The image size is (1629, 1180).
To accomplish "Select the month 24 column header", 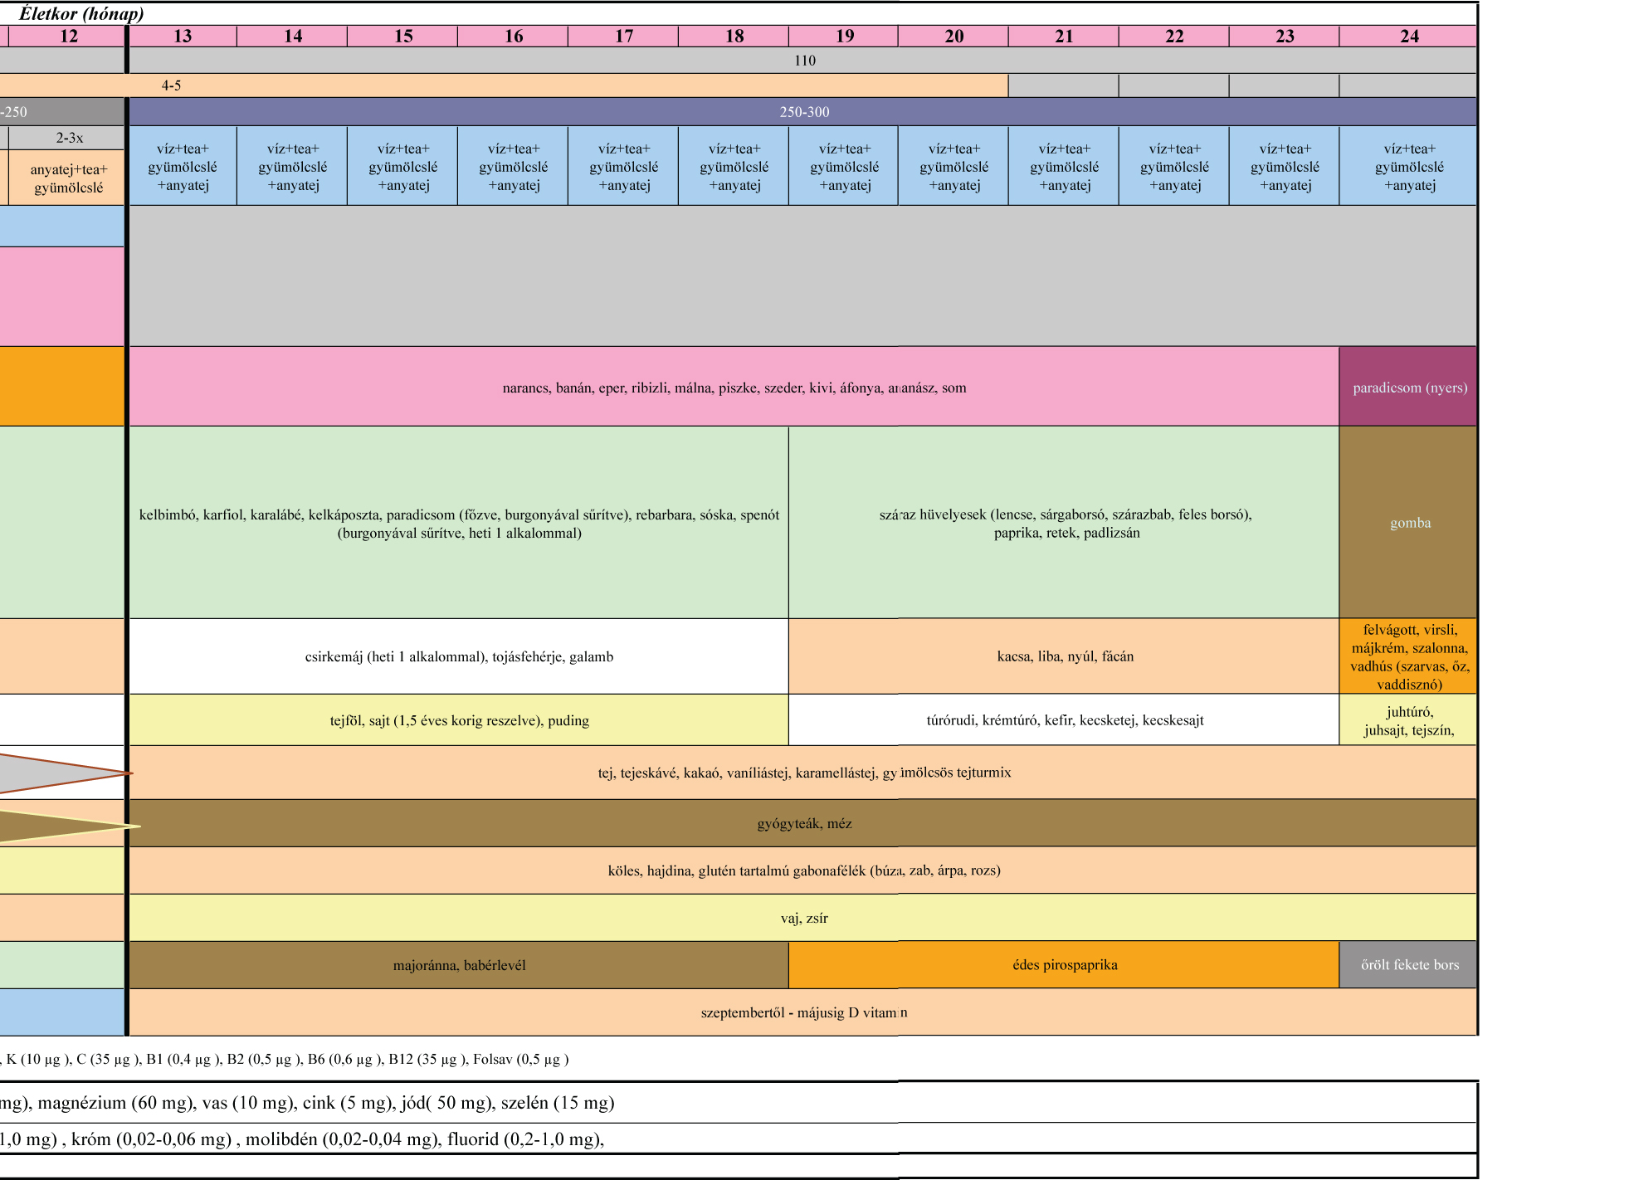I will 1409,36.
